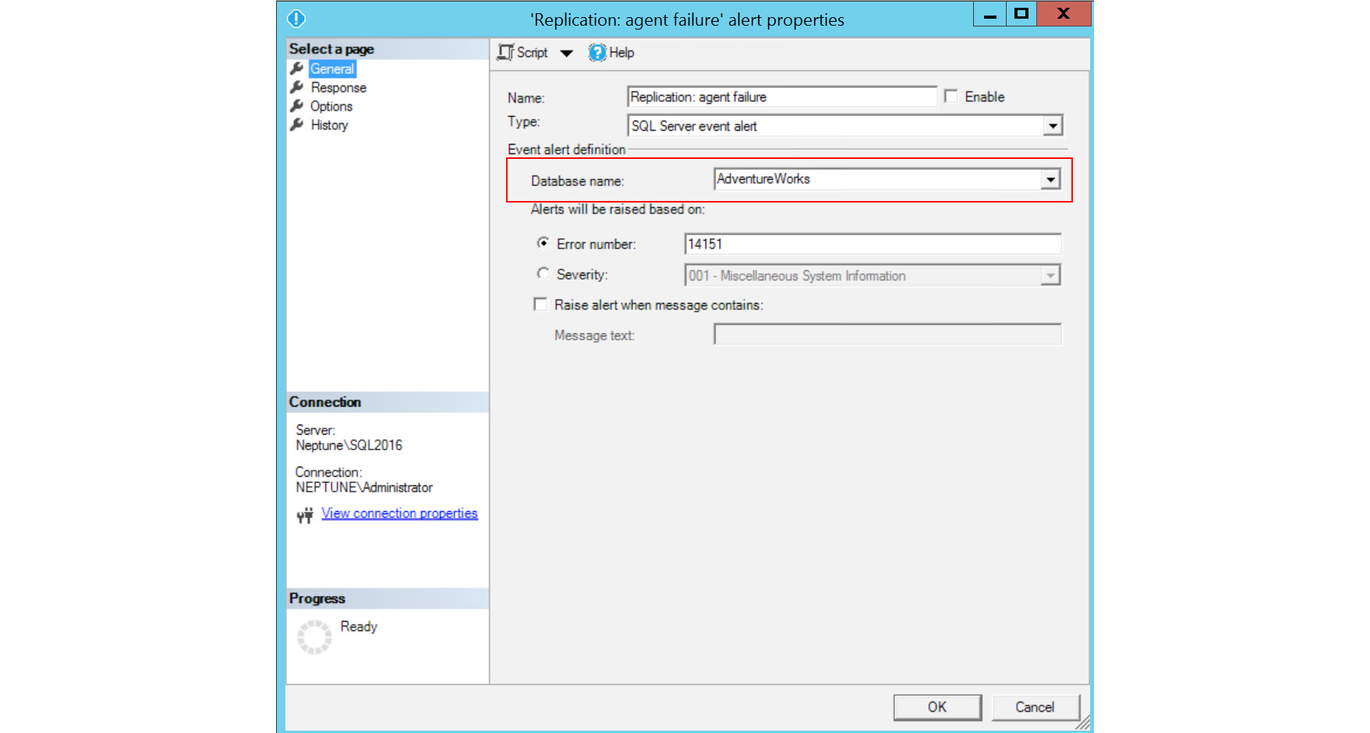Open the Help icon in toolbar
Image resolution: width=1370 pixels, height=733 pixels.
[597, 52]
